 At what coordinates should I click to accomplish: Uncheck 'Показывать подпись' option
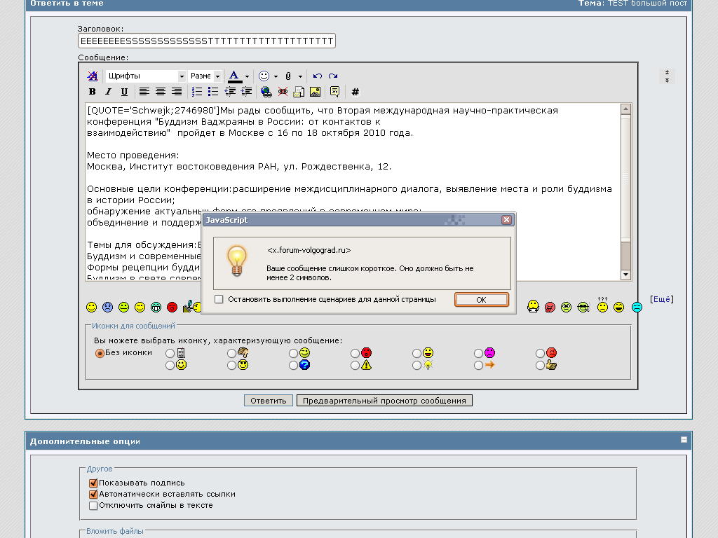tap(93, 483)
